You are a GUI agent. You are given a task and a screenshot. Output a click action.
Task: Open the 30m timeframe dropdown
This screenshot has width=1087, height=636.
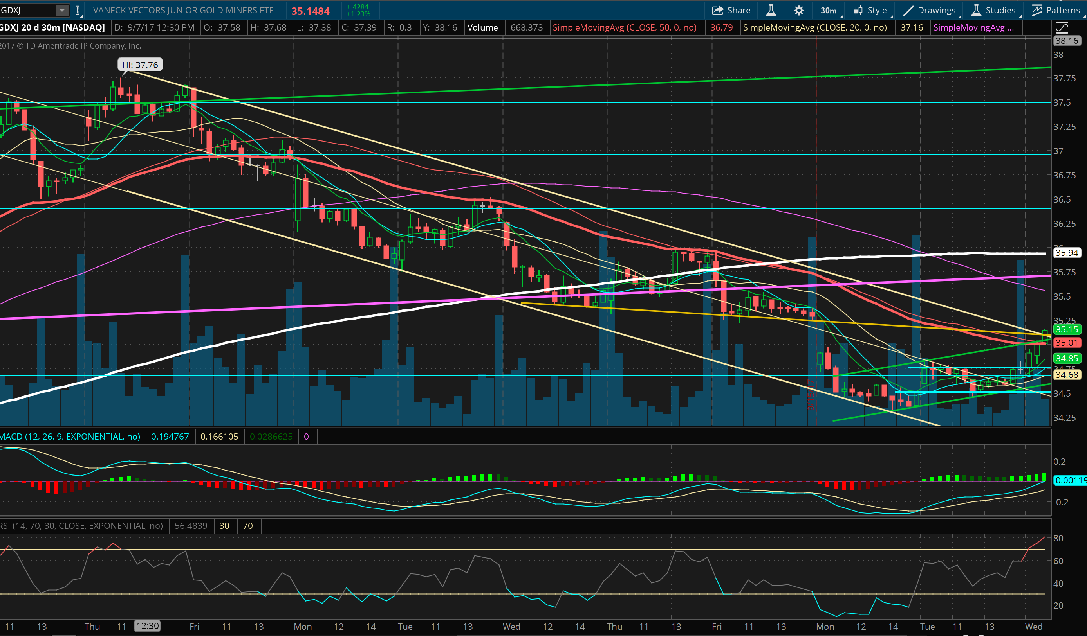click(829, 10)
